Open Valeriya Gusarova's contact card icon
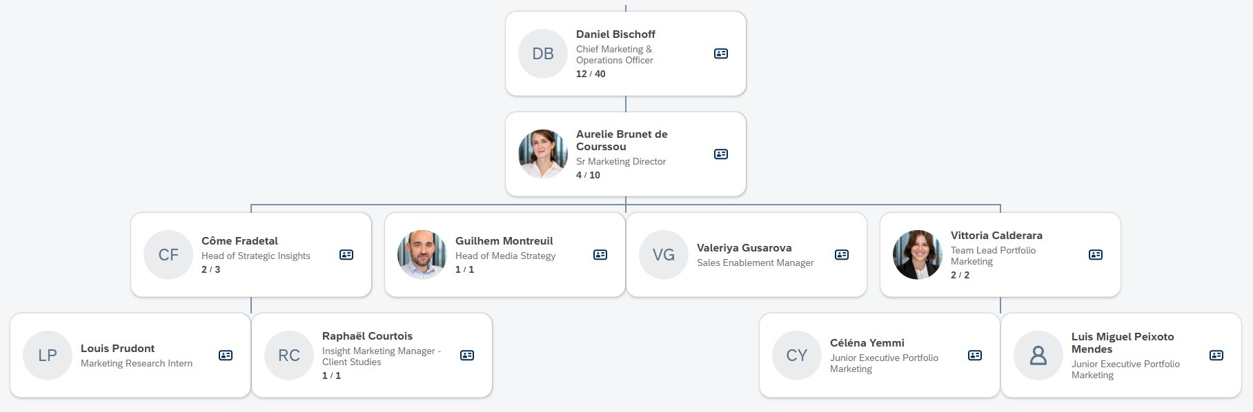Viewport: 1253px width, 412px height. [842, 255]
